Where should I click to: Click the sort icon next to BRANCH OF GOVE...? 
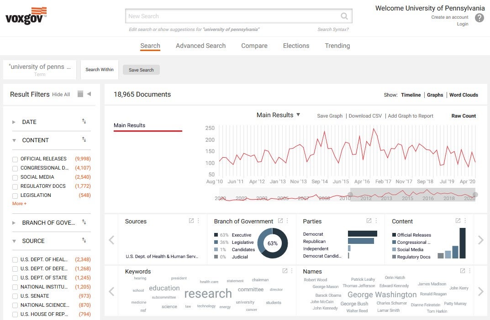[84, 222]
